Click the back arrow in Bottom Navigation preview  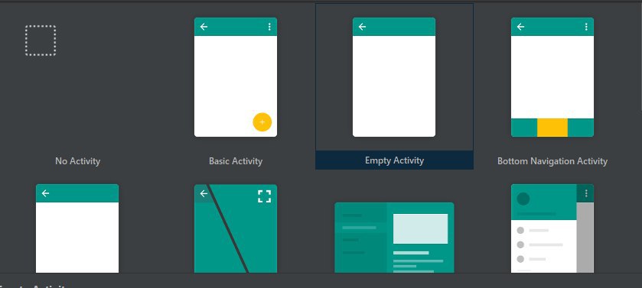(x=520, y=27)
